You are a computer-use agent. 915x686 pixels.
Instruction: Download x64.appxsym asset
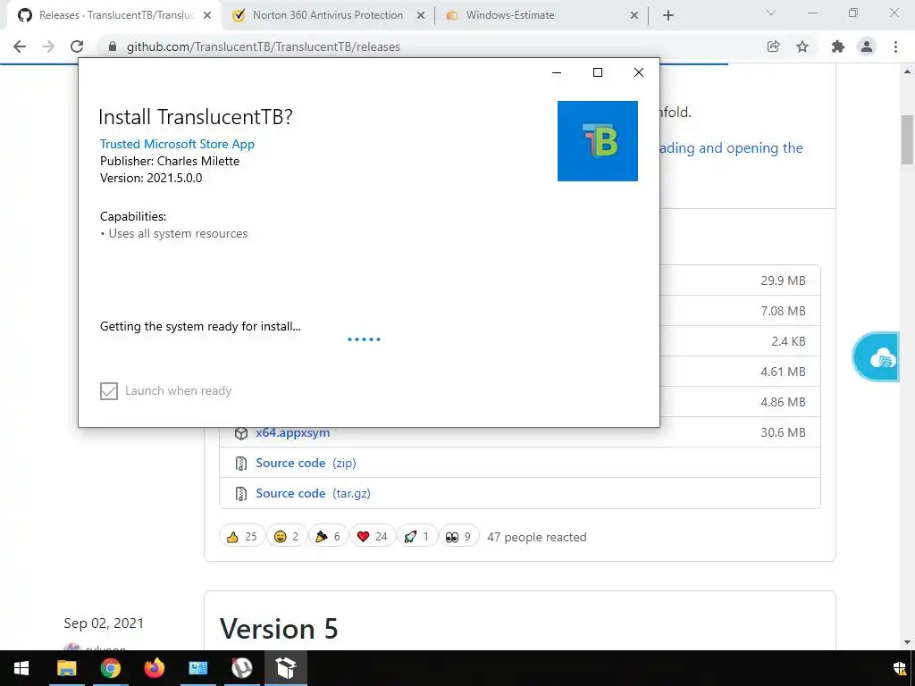[x=292, y=433]
